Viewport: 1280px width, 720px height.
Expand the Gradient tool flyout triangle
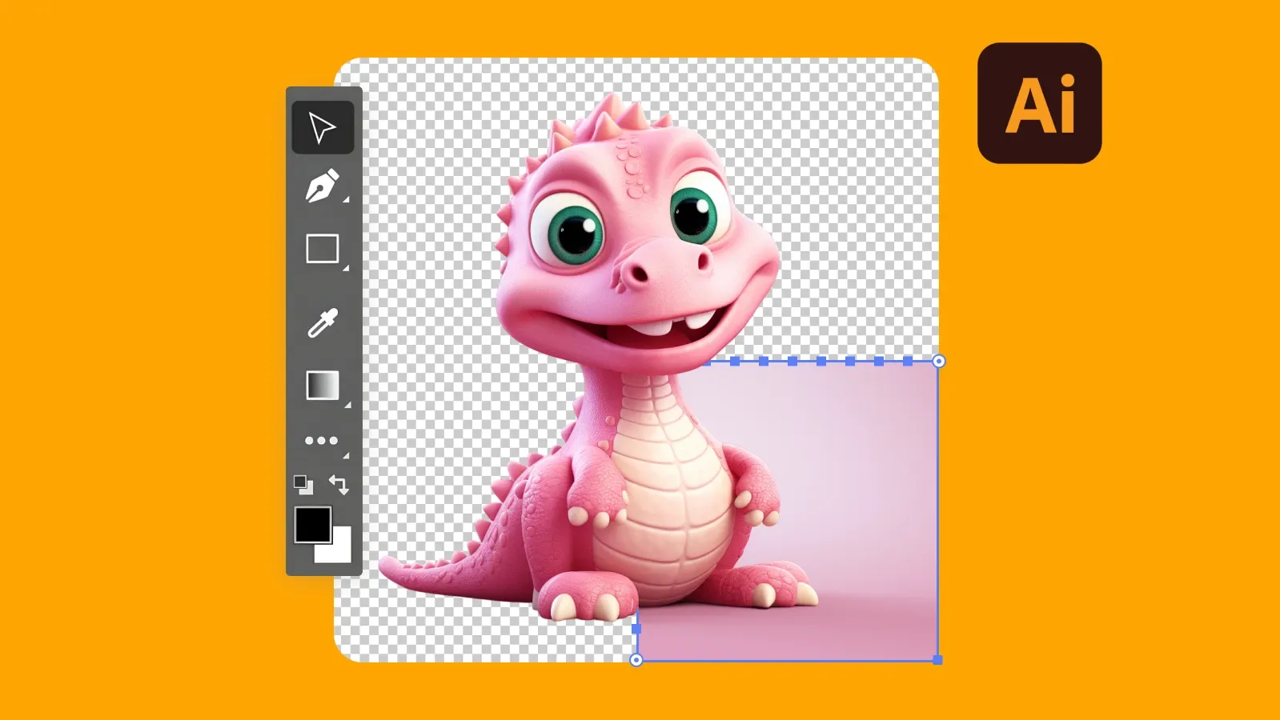(x=347, y=405)
